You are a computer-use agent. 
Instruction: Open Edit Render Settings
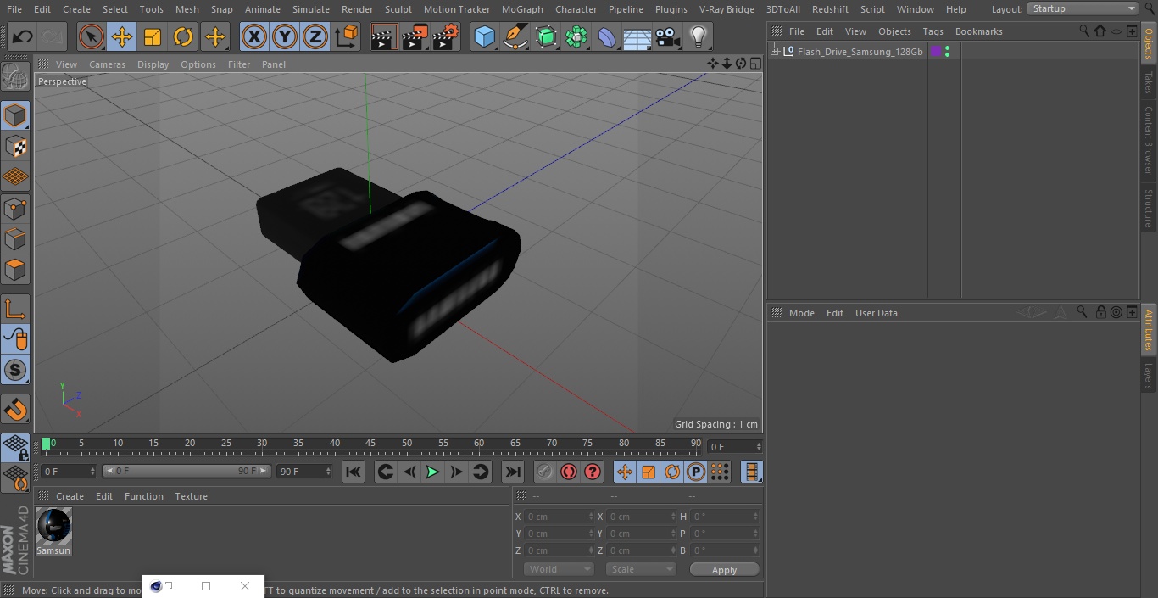[x=446, y=36]
